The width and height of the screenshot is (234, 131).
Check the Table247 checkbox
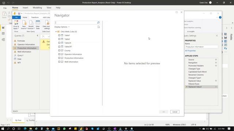(x=59, y=47)
